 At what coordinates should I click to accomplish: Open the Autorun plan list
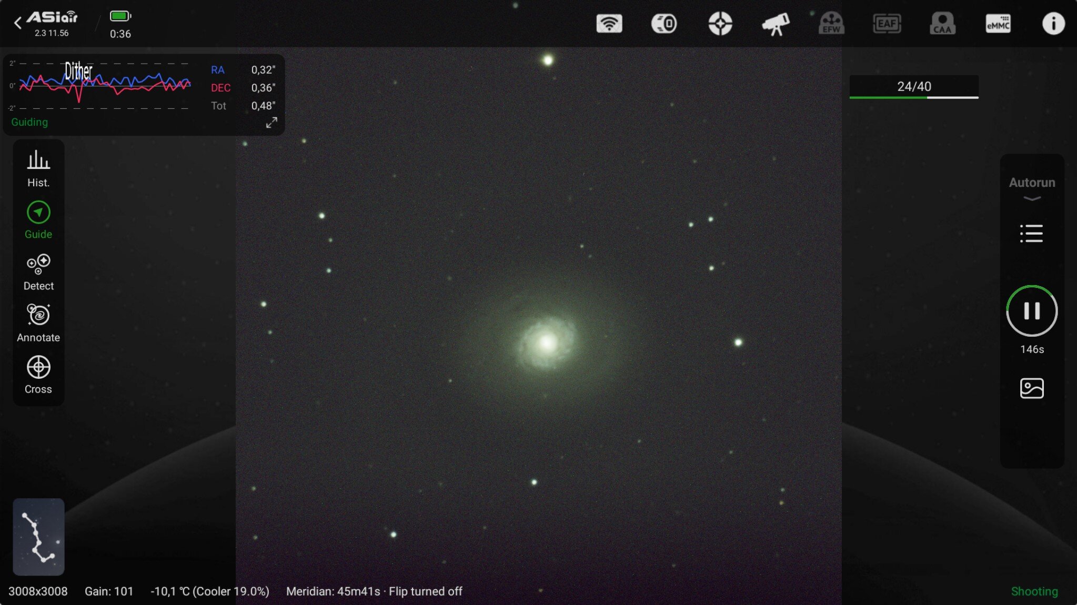pyautogui.click(x=1031, y=233)
